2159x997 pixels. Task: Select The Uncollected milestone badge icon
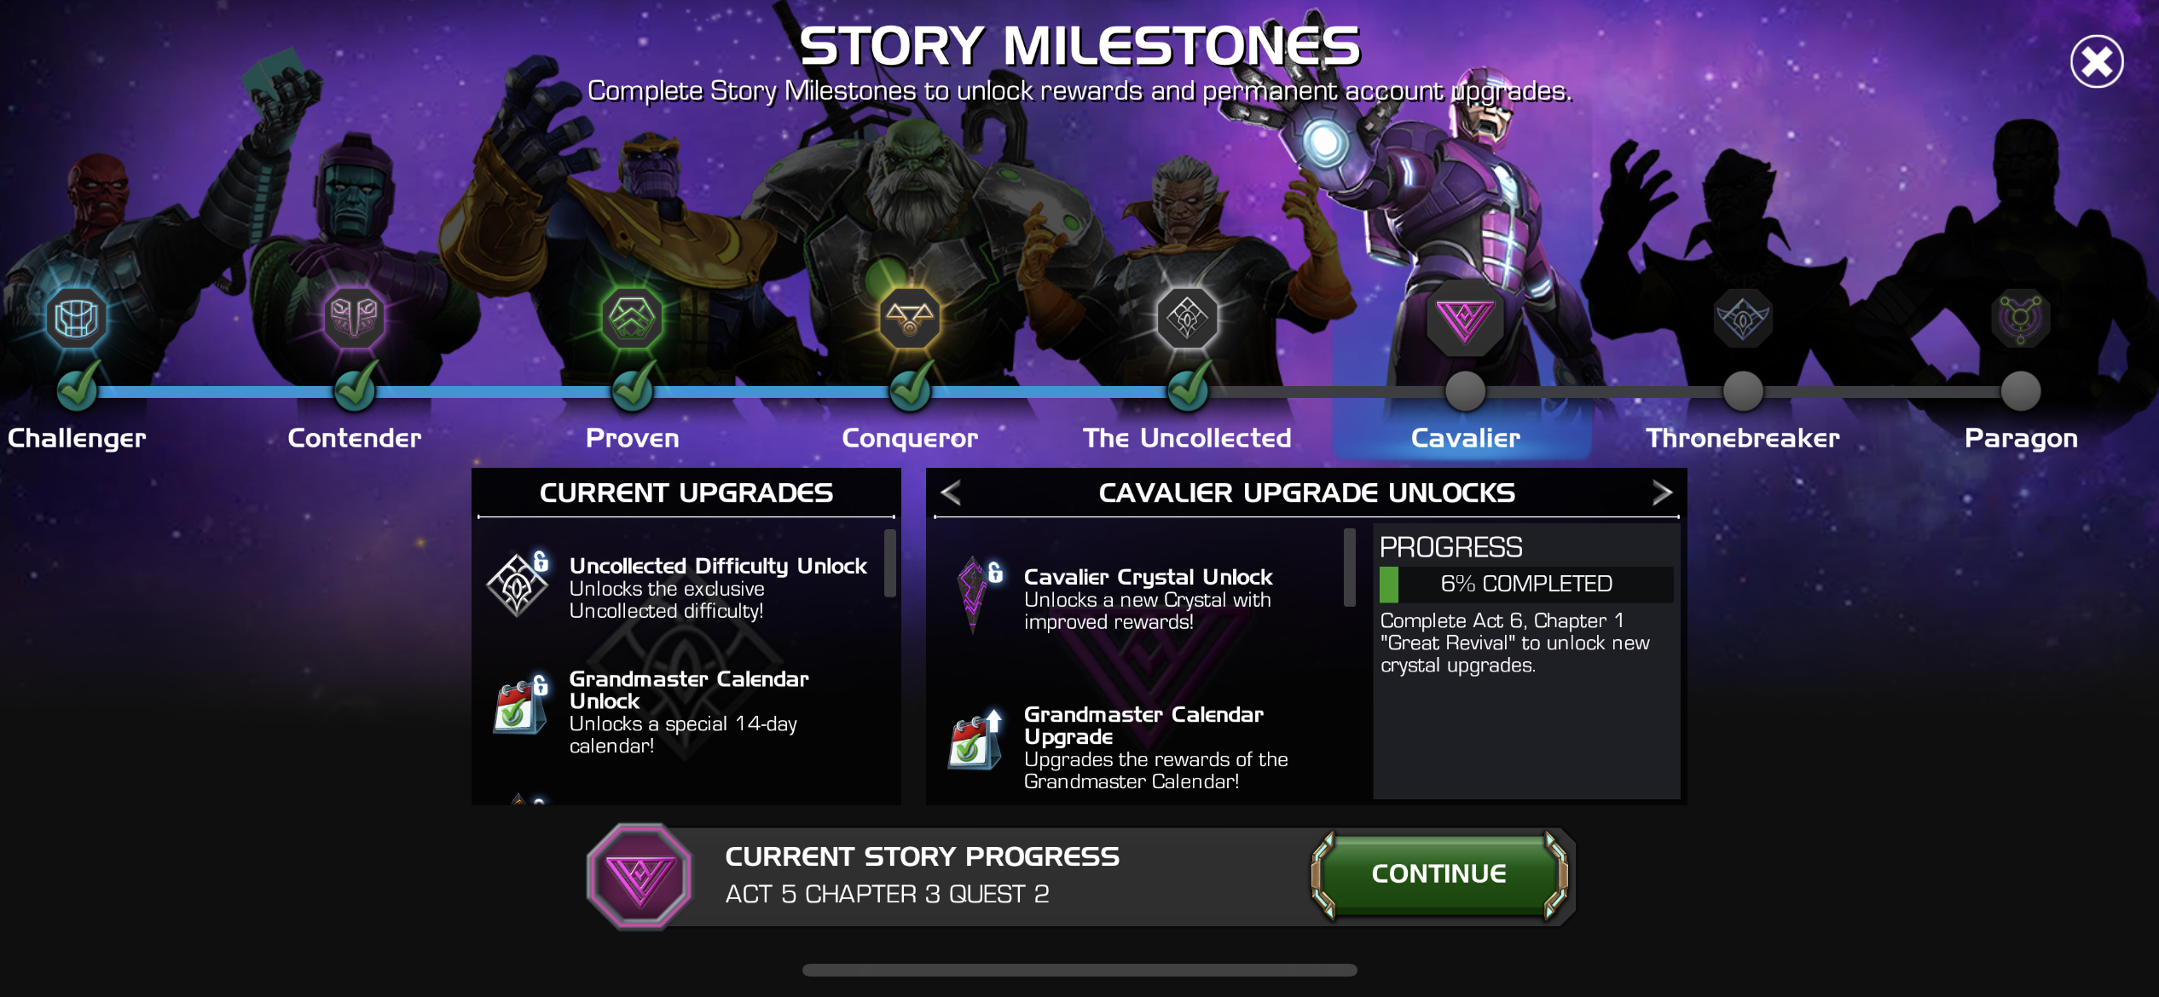click(1187, 319)
